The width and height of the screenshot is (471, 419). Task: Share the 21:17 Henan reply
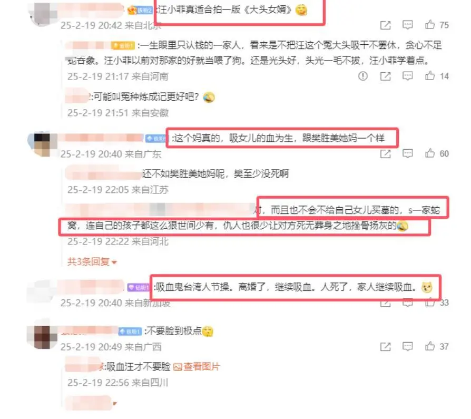[386, 76]
